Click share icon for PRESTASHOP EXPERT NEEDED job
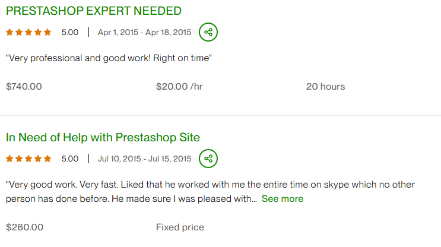The image size is (441, 247). tap(208, 32)
